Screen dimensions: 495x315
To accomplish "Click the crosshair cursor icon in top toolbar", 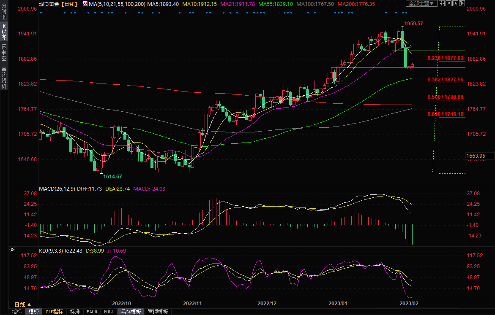I will pos(442,3).
